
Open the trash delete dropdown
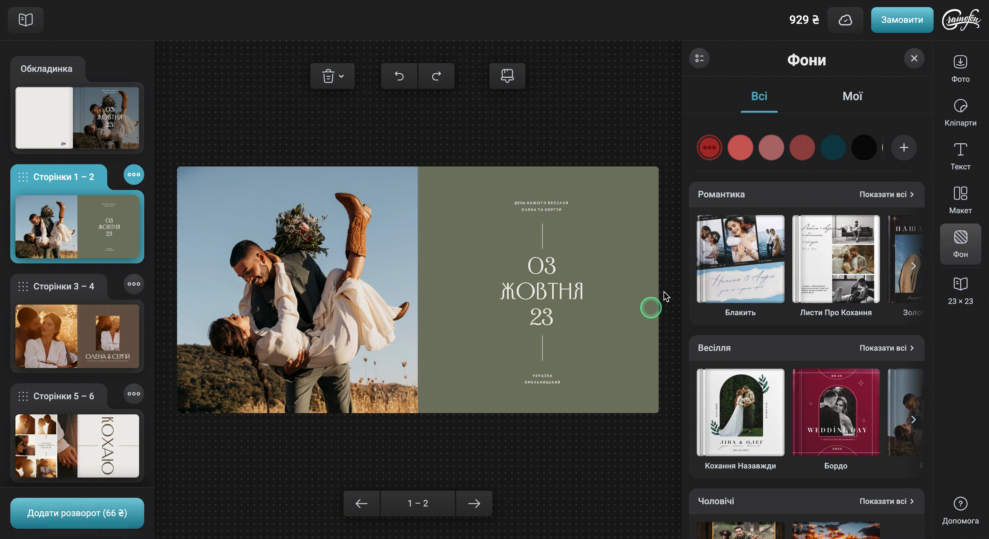click(x=332, y=76)
